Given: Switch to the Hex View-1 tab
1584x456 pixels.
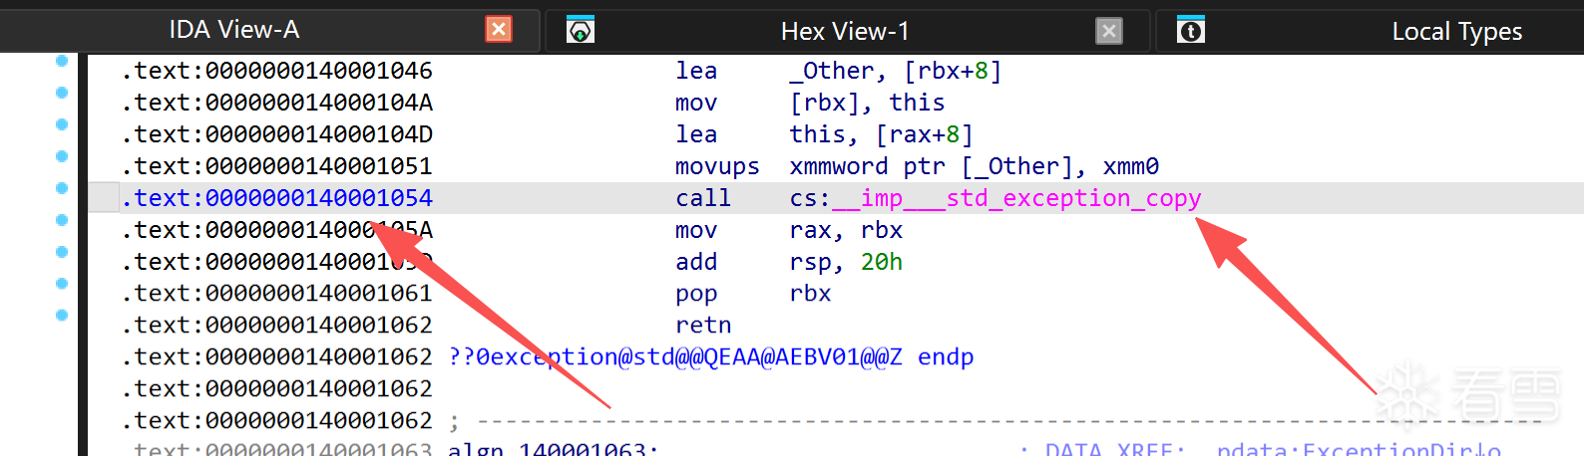Looking at the screenshot, I should click(845, 31).
